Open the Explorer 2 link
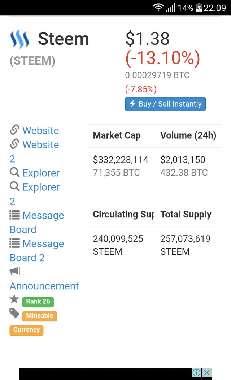 pyautogui.click(x=34, y=194)
